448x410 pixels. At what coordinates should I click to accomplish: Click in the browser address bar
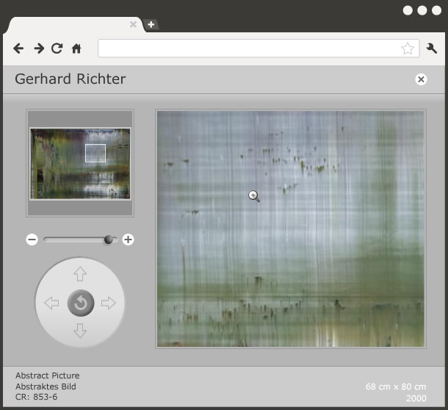(250, 48)
